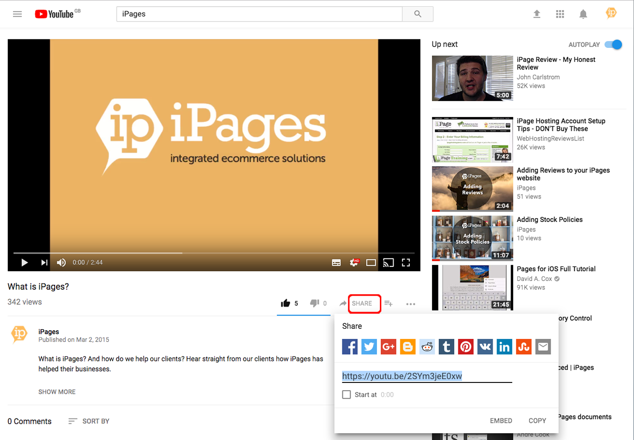The height and width of the screenshot is (440, 634).
Task: Turn off the Autoplay switch
Action: pyautogui.click(x=614, y=44)
